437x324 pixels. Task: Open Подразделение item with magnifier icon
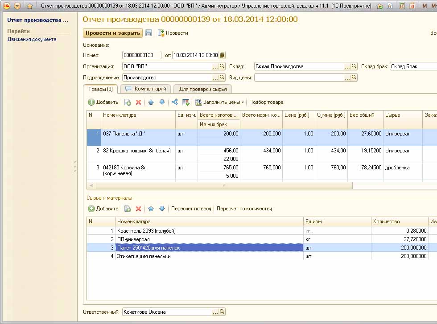coord(222,78)
